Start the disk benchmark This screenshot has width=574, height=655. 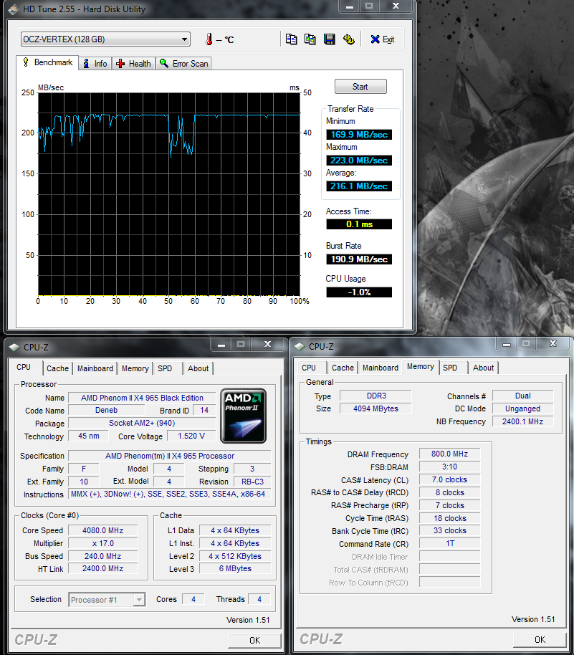(x=360, y=87)
